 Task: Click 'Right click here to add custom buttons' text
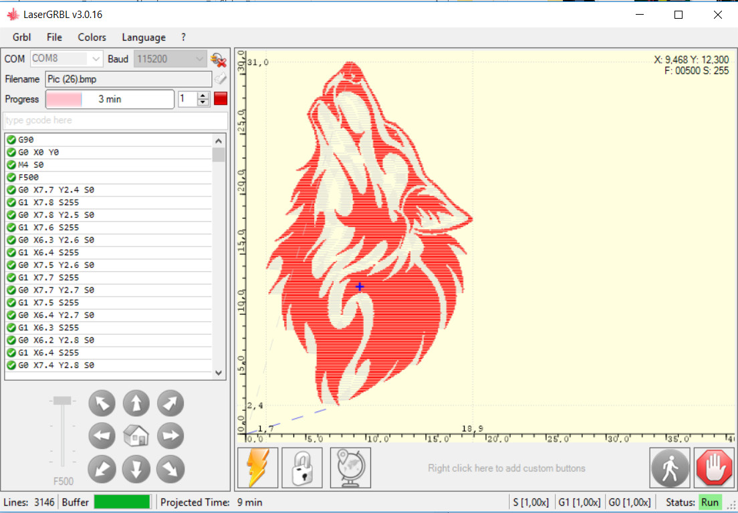[x=507, y=468]
